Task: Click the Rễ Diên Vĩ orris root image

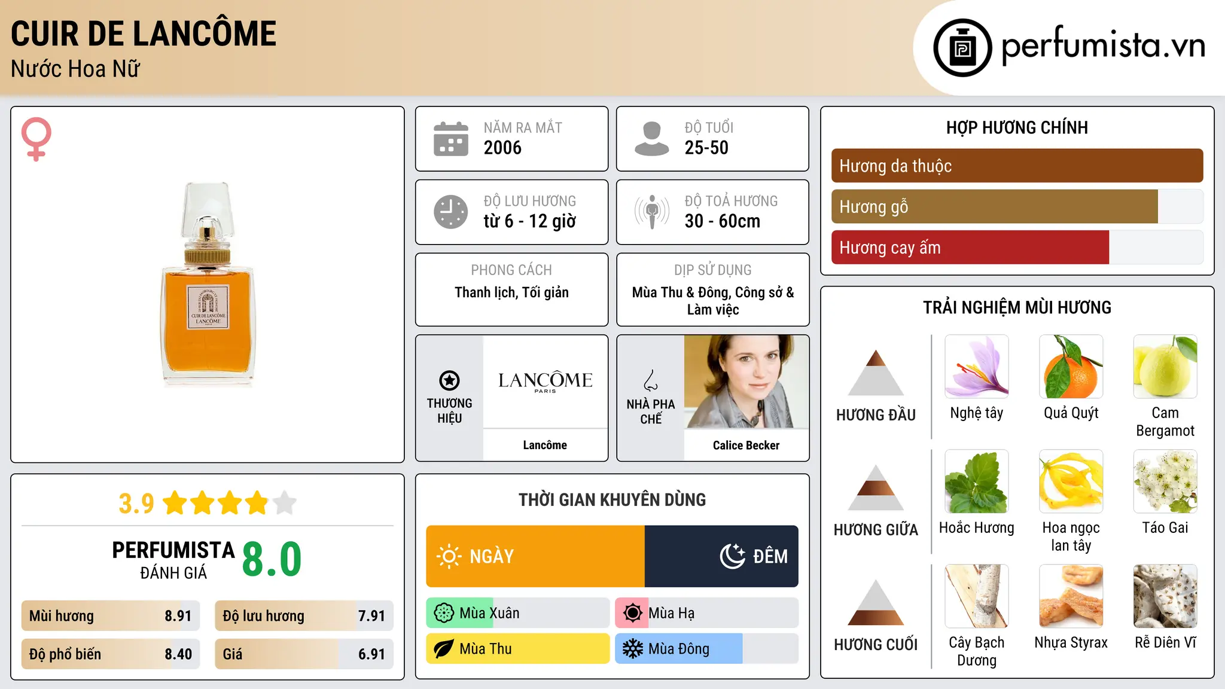Action: (1165, 596)
